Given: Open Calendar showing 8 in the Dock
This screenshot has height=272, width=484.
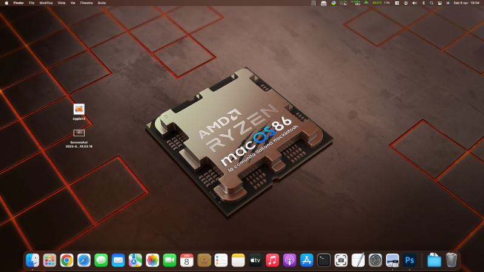Looking at the screenshot, I should (x=187, y=261).
